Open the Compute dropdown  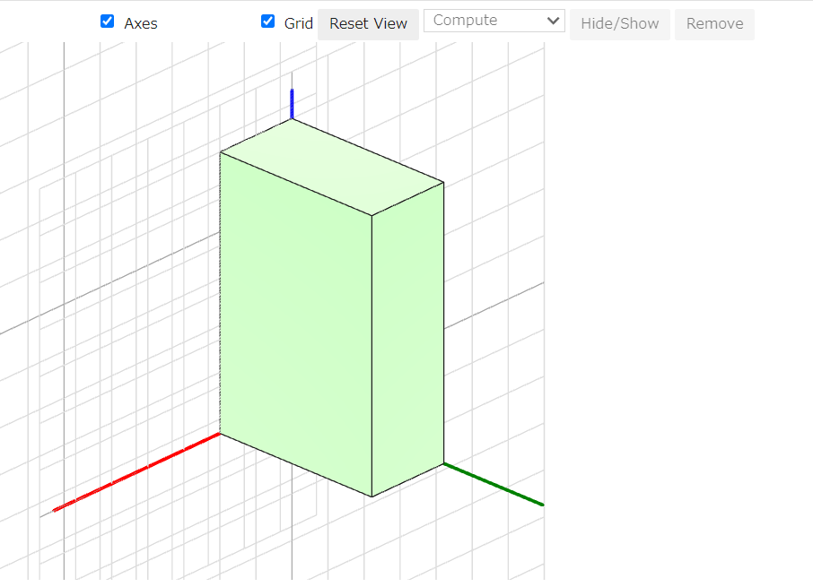point(494,21)
